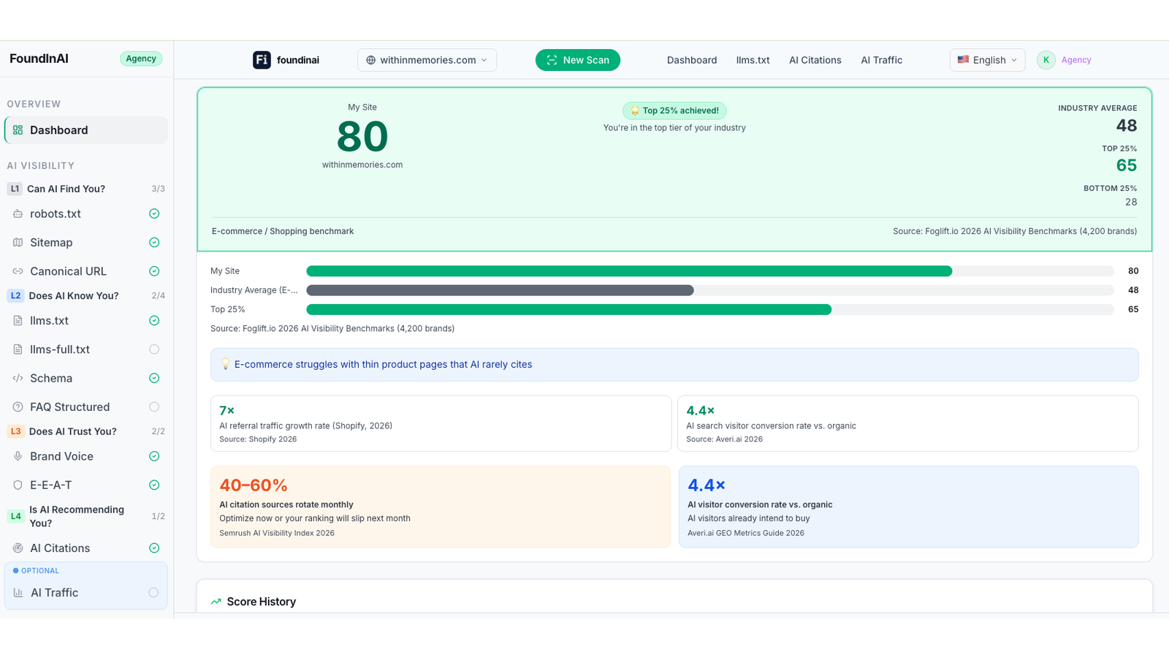The height and width of the screenshot is (658, 1169).
Task: Click the foundinai Fi logo icon
Action: pos(262,60)
